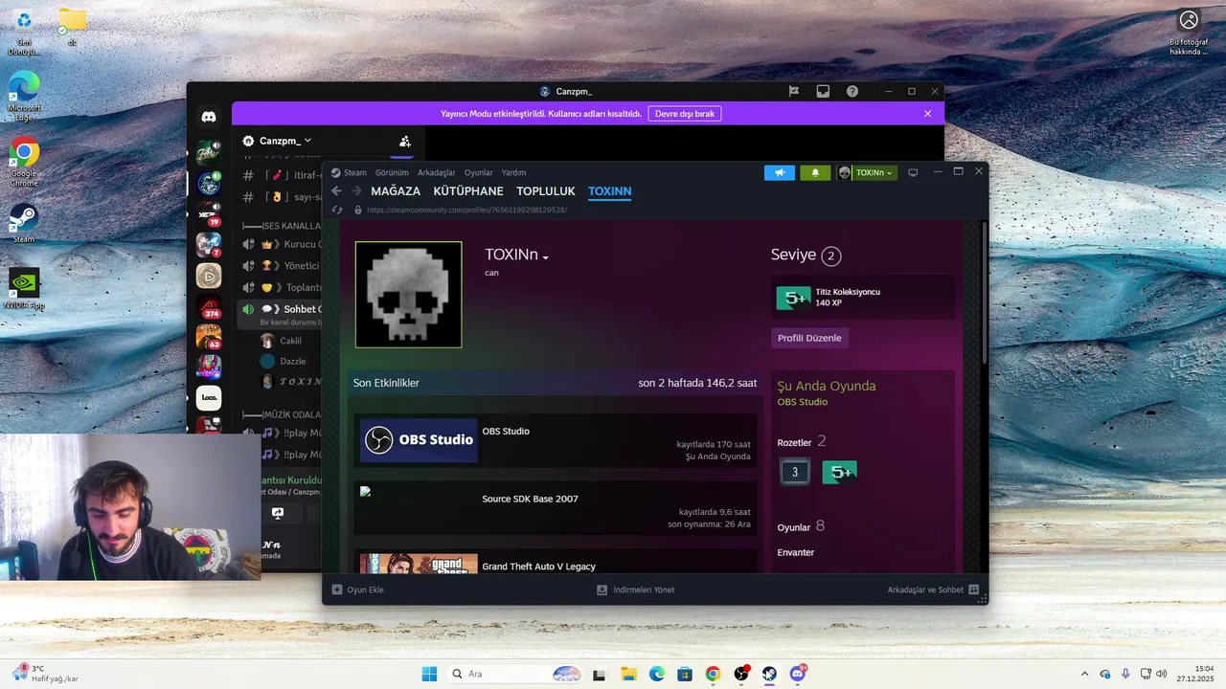The height and width of the screenshot is (689, 1226).
Task: Join the Toplantı voice channel
Action: (281, 287)
